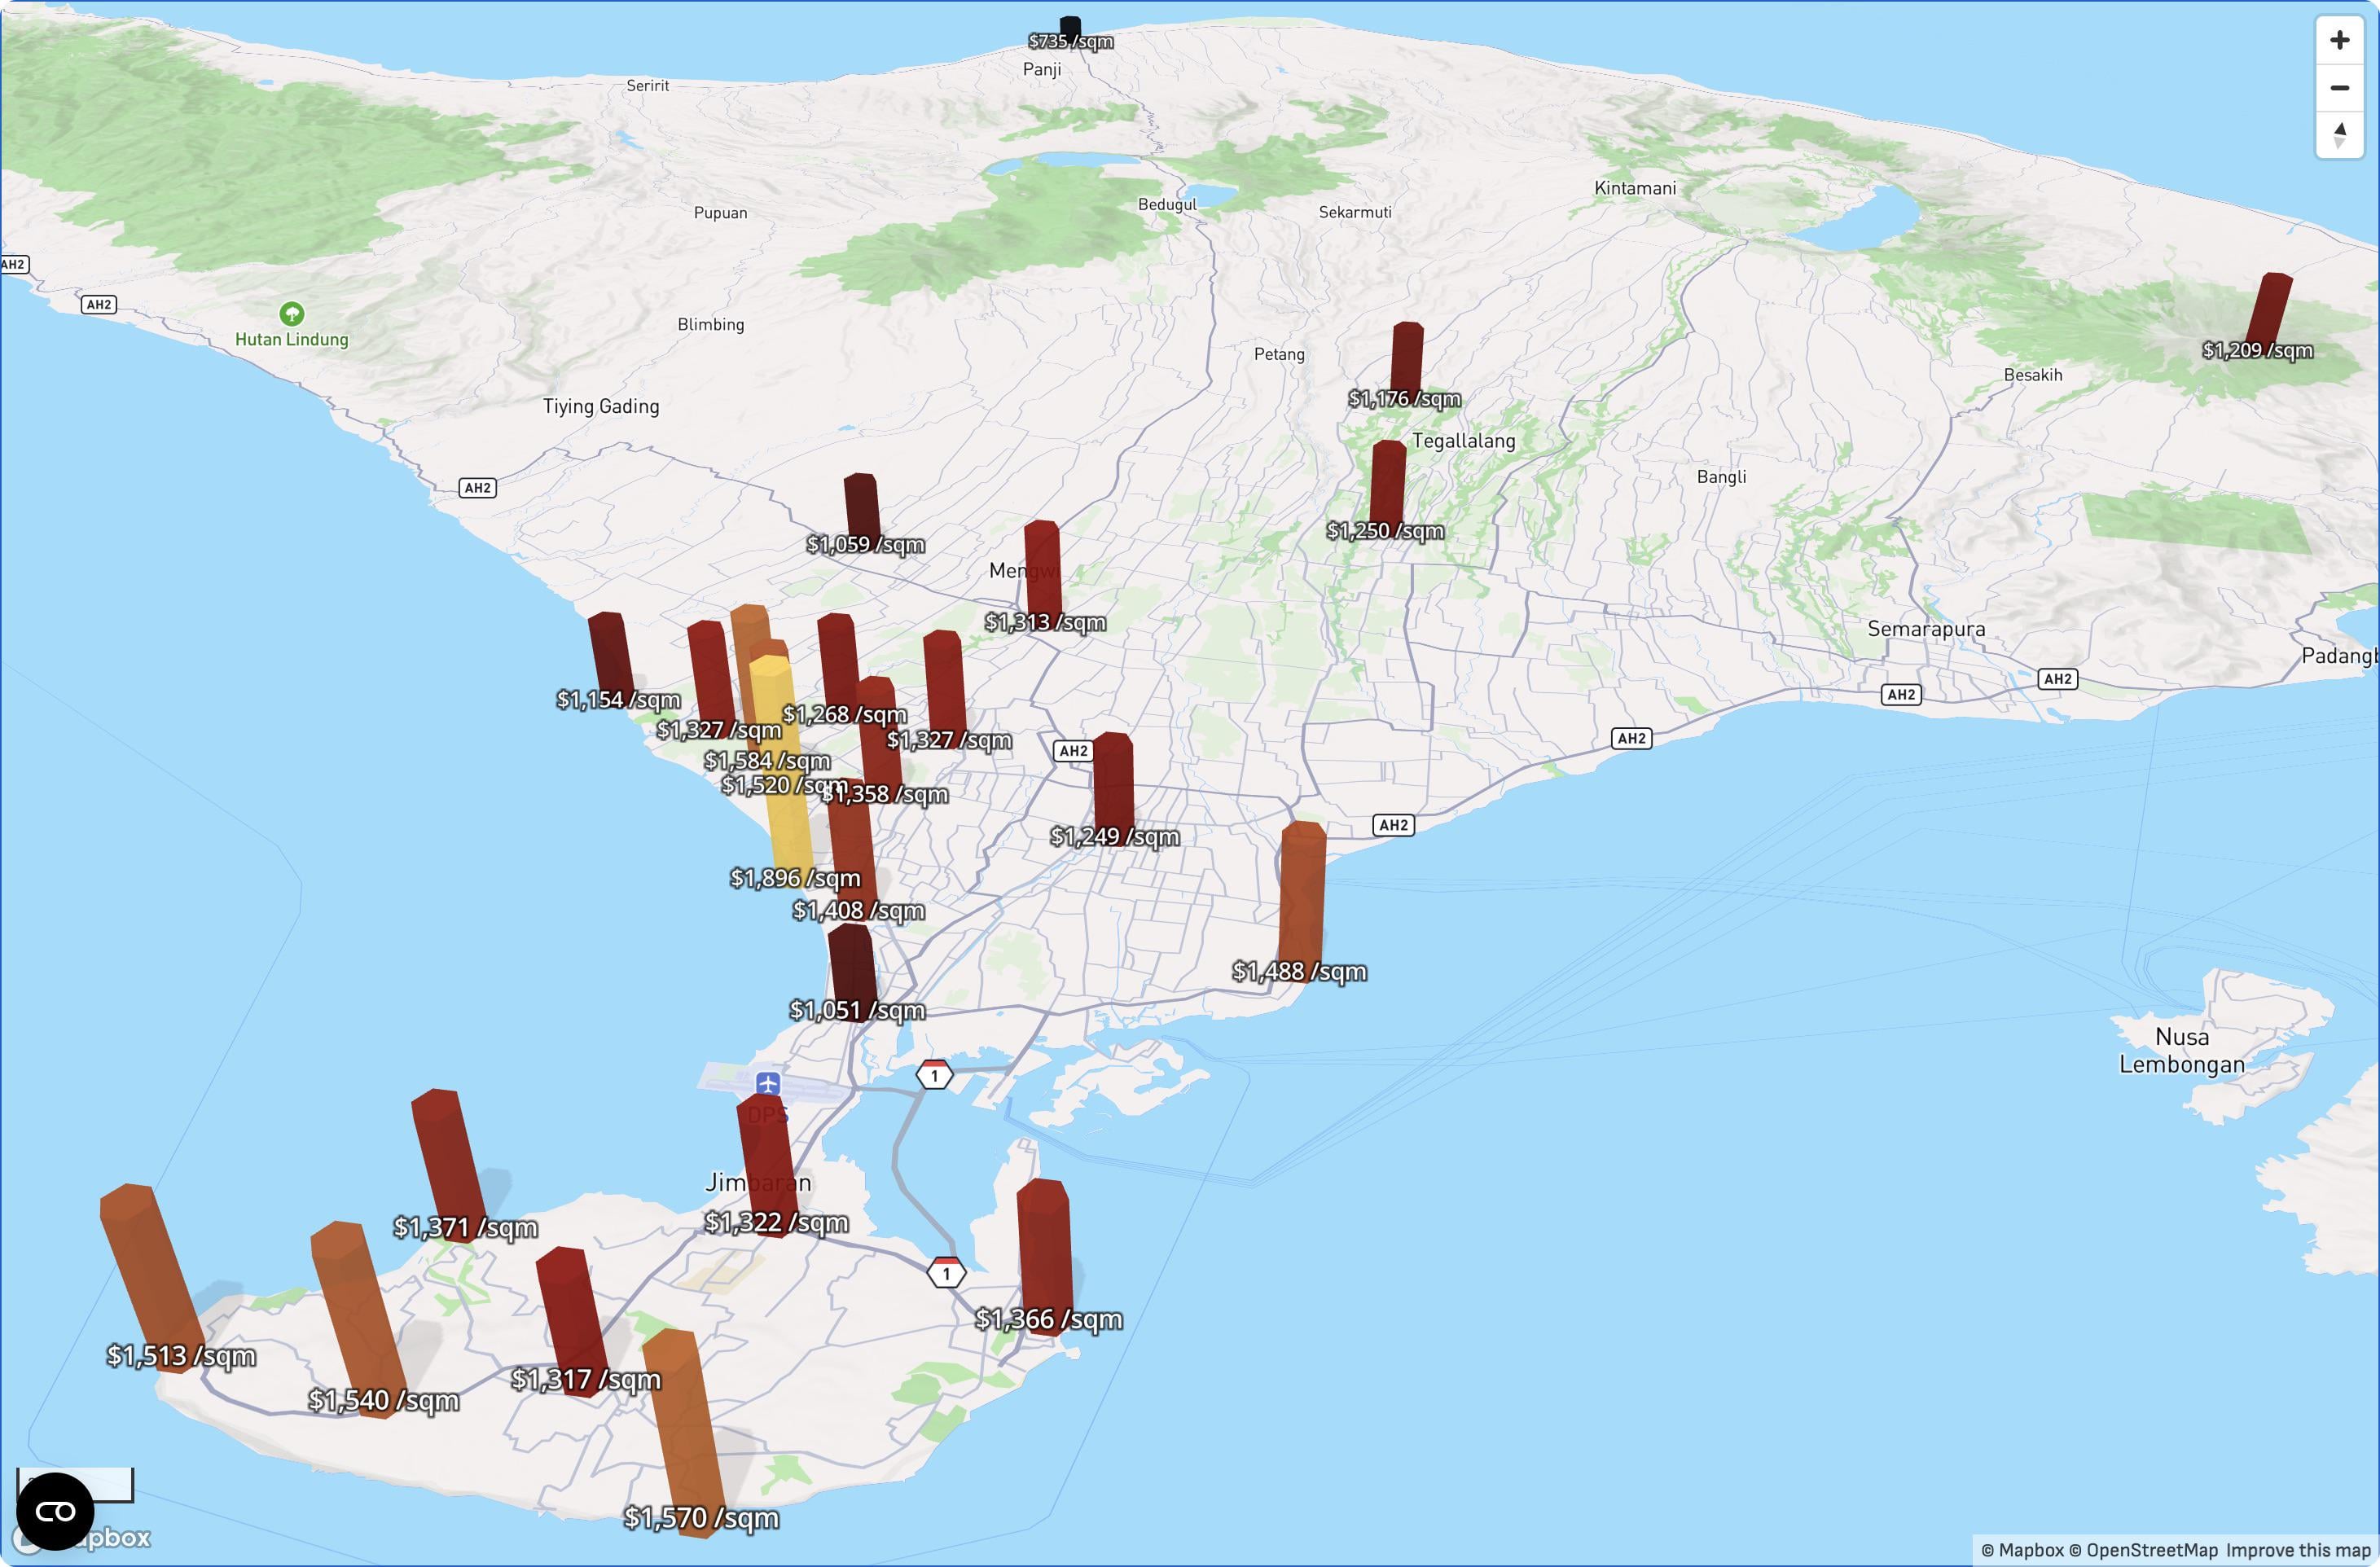The width and height of the screenshot is (2380, 1567).
Task: Click the Hutan Lindung tree marker
Action: [x=291, y=314]
